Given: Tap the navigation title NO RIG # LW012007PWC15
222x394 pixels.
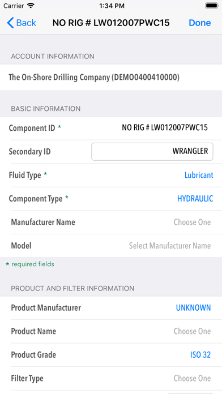Looking at the screenshot, I should (111, 23).
